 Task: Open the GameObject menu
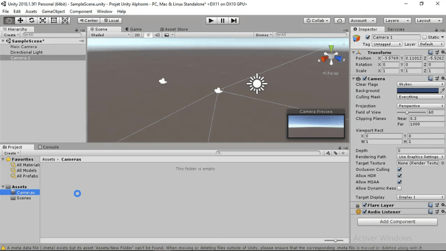point(53,11)
